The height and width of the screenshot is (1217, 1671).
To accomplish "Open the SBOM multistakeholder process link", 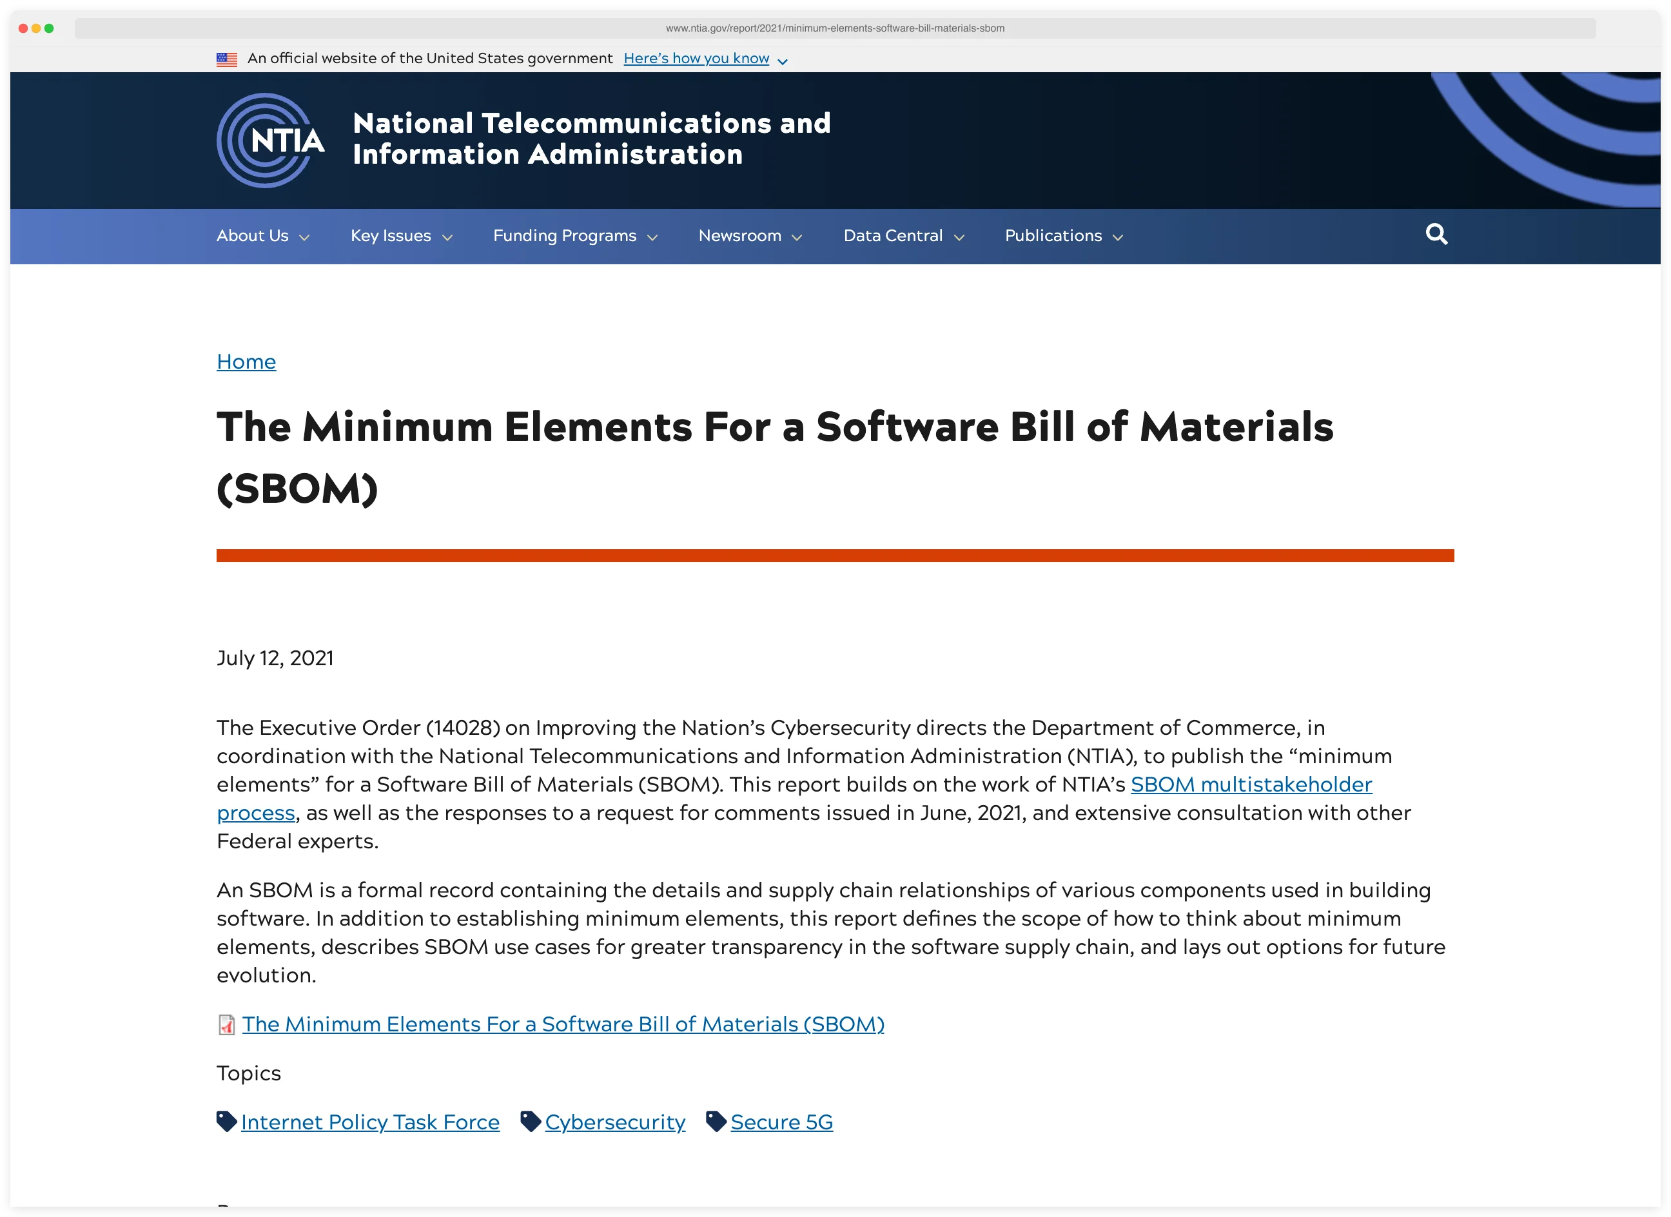I will pos(1251,784).
